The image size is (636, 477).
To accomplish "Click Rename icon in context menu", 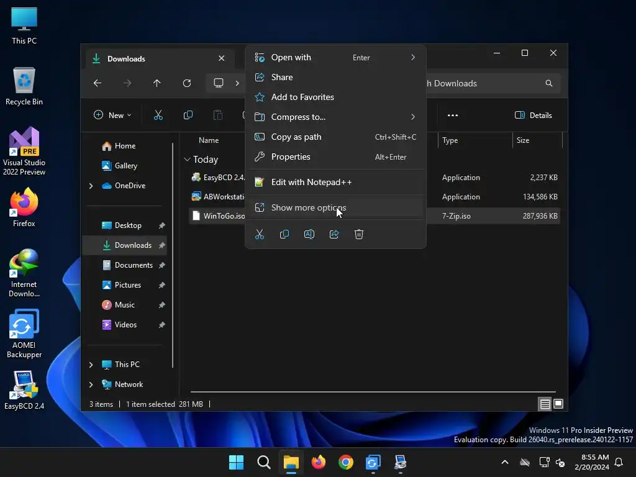I will (x=309, y=234).
